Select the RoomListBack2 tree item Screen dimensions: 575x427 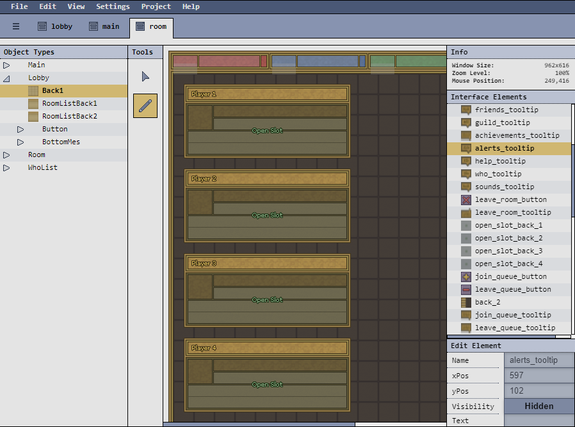click(64, 117)
